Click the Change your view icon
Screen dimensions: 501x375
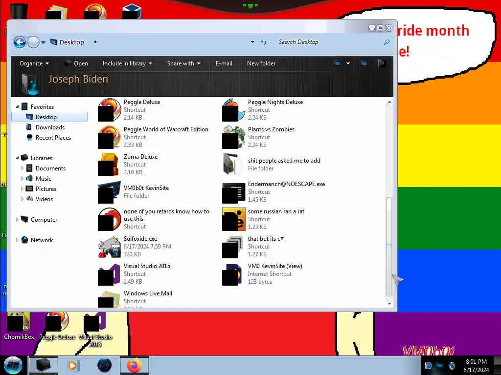(337, 63)
